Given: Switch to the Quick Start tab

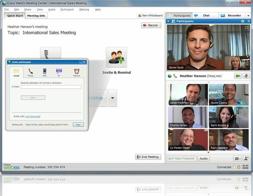Looking at the screenshot, I should [x=15, y=16].
